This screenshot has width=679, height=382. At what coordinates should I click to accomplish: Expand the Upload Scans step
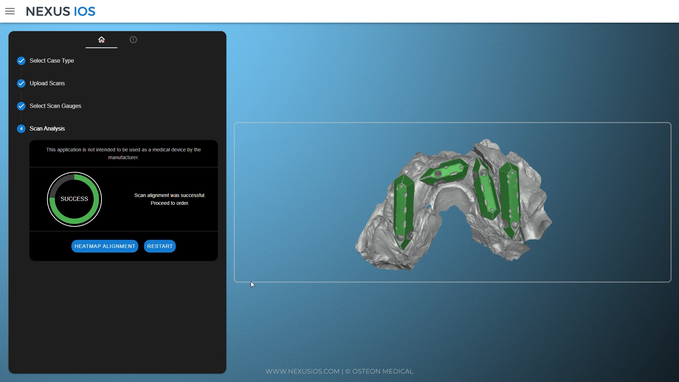coord(47,83)
